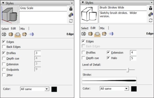The width and height of the screenshot is (154, 98).
Task: Click Endpoints value field showing 9
Action: coord(38,69)
